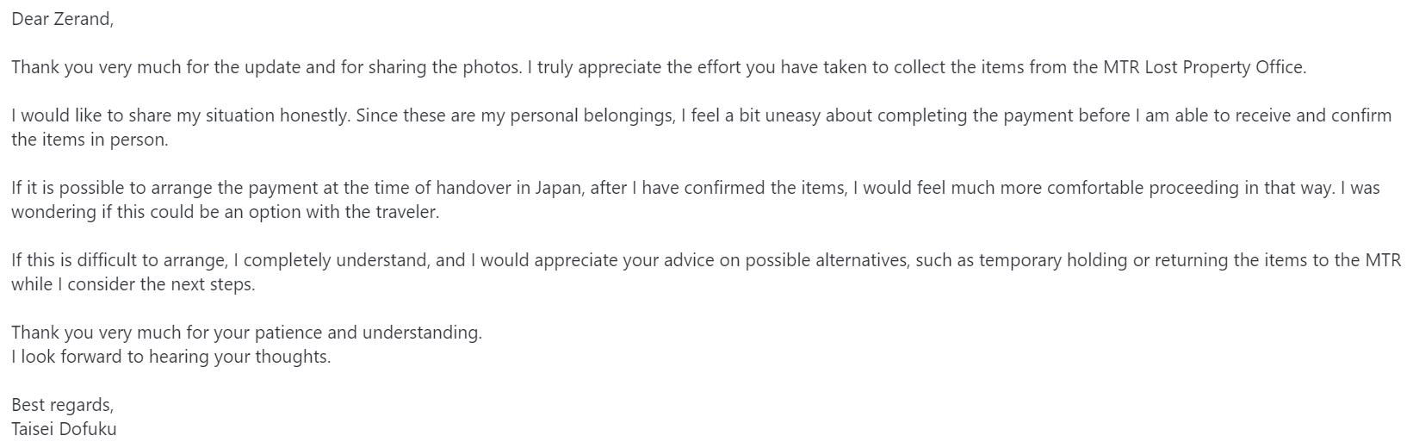Screen dimensions: 1413x448
Task: Click the phrase "I feel a bit uneasy"
Action: tap(750, 115)
